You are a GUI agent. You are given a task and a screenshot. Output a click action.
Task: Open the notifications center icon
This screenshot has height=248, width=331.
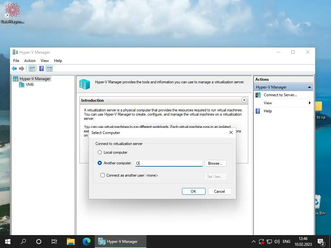pyautogui.click(x=321, y=242)
